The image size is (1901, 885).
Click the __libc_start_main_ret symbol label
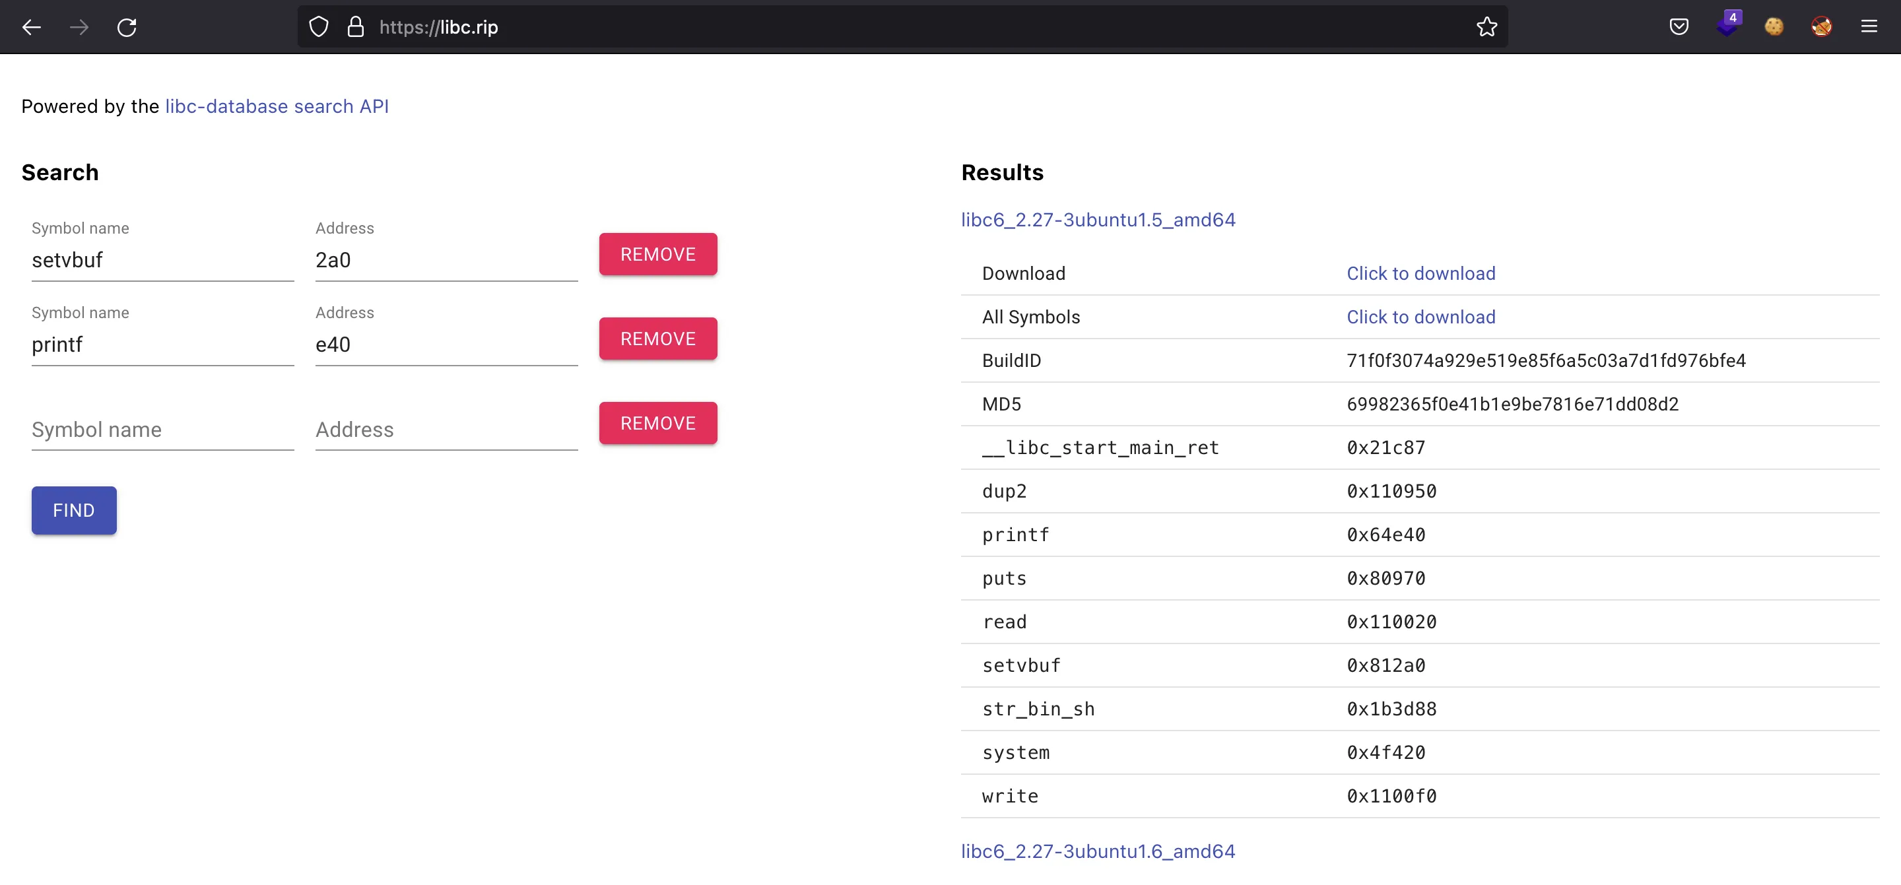tap(1100, 448)
